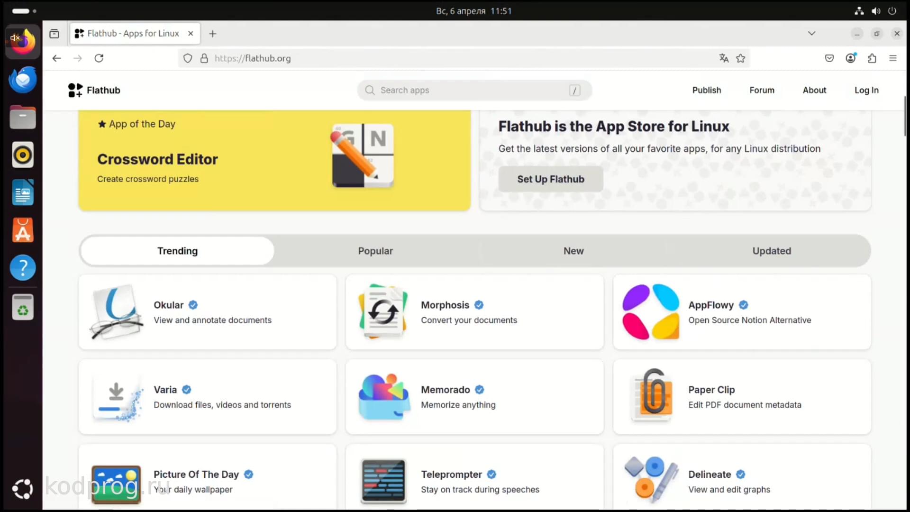Click the Flathub logo in header
This screenshot has width=910, height=512.
point(94,90)
